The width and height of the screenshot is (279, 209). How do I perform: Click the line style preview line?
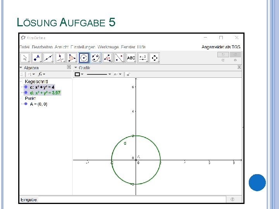click(x=97, y=74)
